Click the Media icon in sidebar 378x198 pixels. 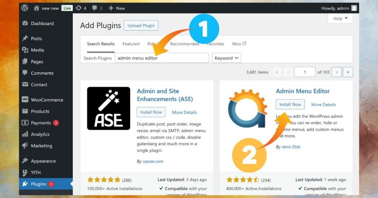[25, 50]
